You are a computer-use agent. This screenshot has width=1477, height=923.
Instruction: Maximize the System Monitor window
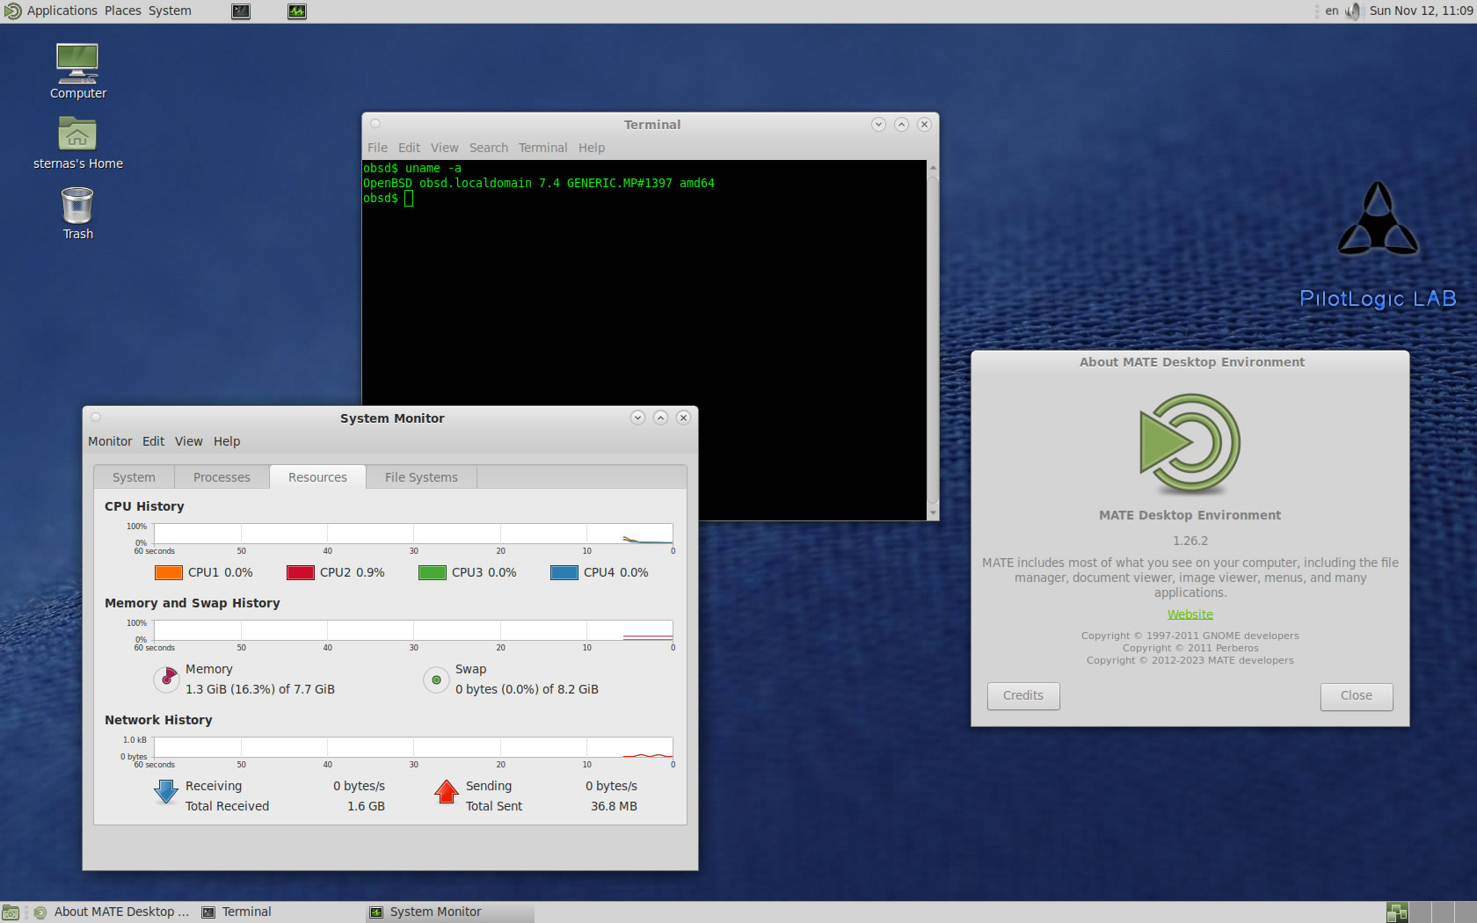point(660,418)
